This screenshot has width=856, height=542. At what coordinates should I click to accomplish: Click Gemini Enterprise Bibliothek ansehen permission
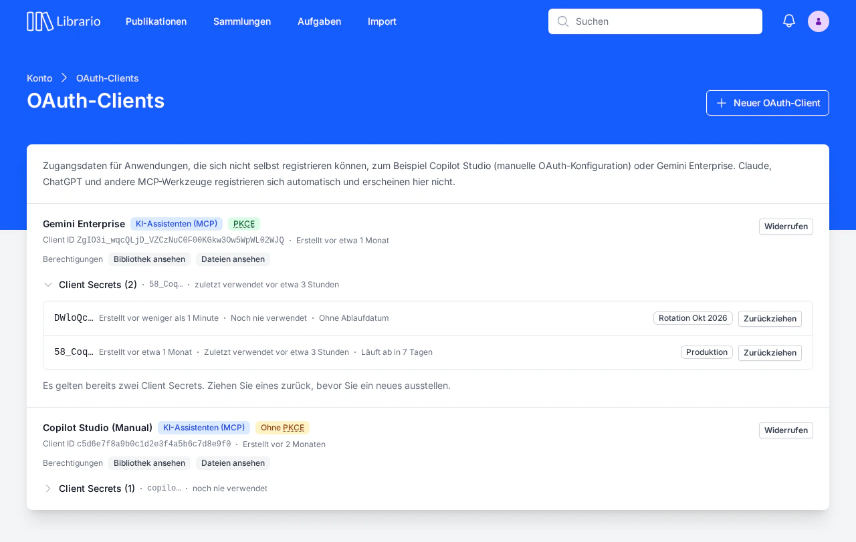[x=149, y=259]
